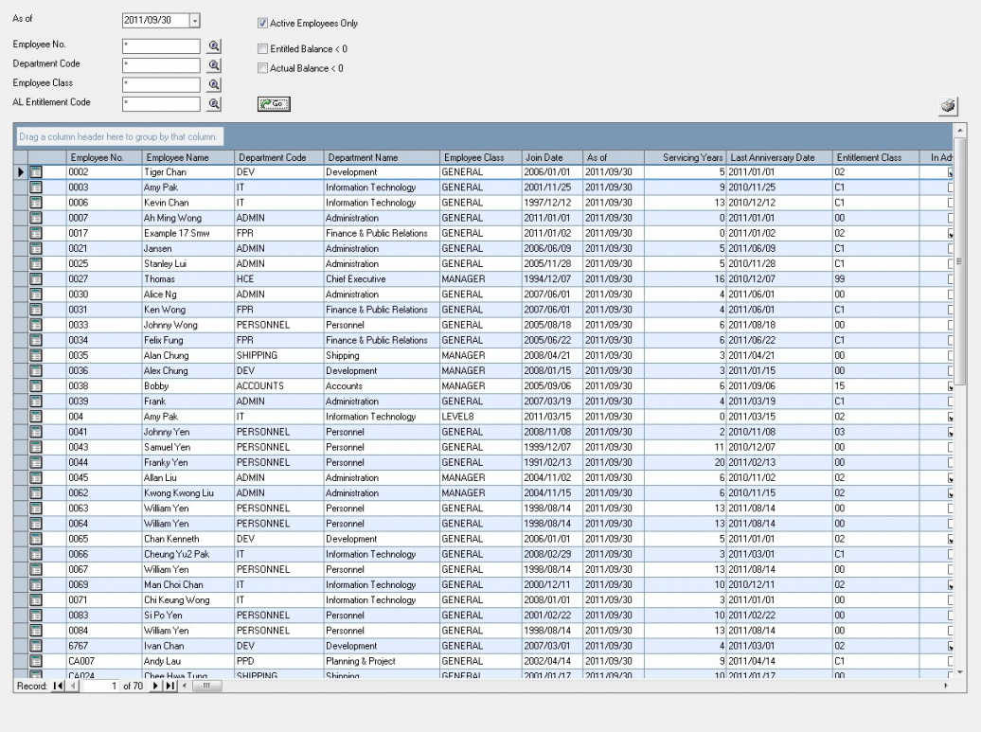Open detail icon for Example 17 Smw row
981x732 pixels.
click(36, 233)
